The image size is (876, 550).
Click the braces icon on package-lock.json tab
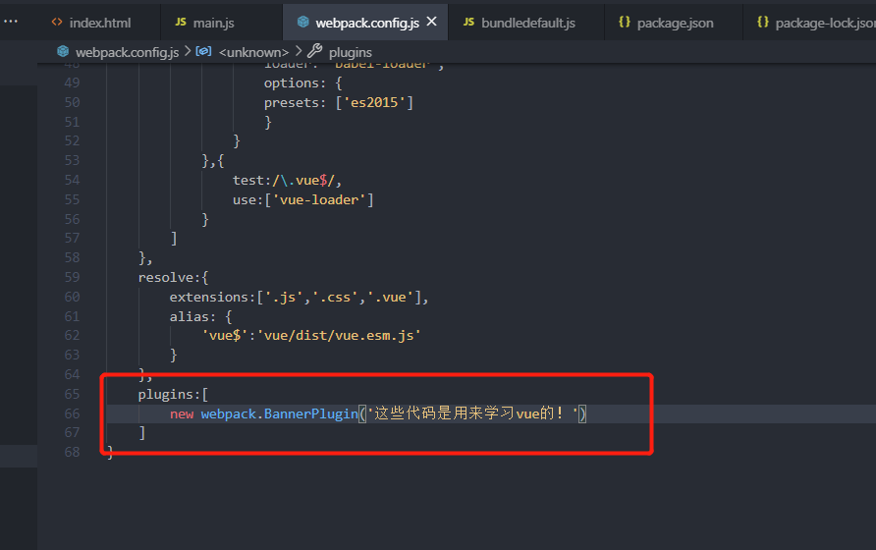tap(763, 22)
